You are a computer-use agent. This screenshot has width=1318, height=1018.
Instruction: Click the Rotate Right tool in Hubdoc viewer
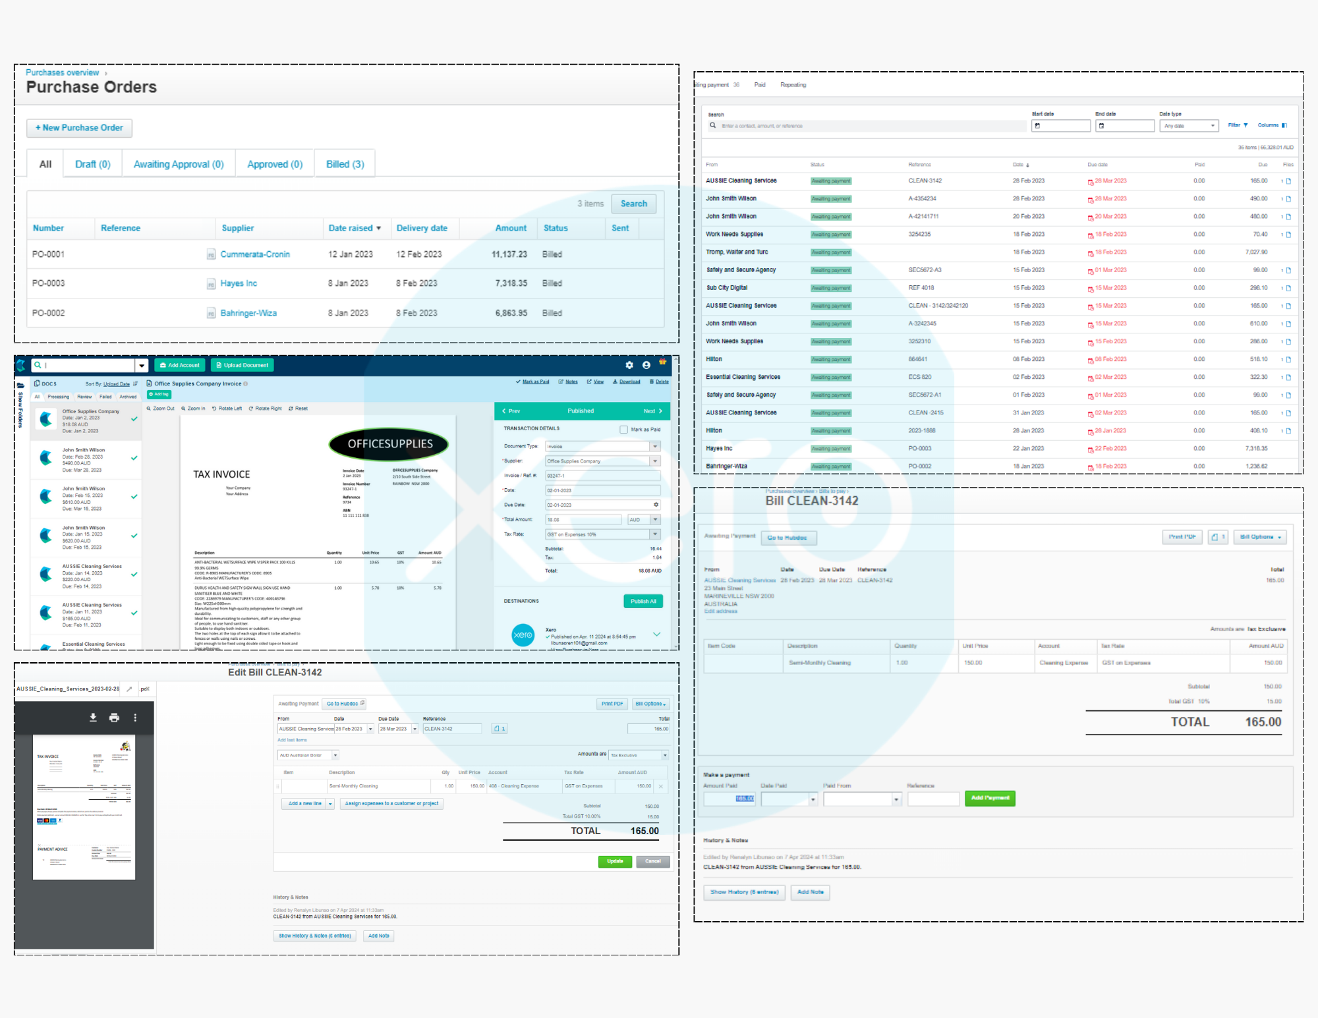(265, 409)
